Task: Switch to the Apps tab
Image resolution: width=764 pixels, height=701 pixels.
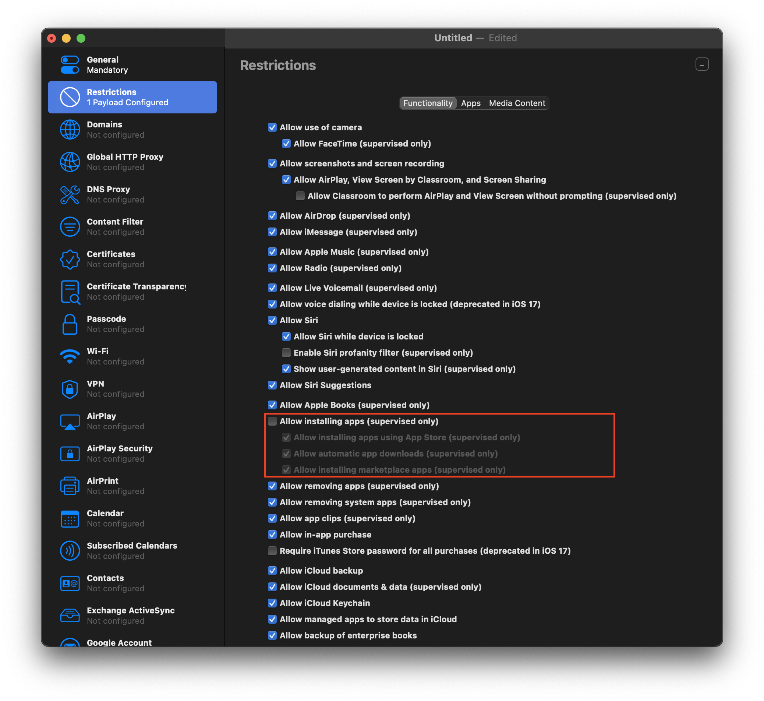Action: [471, 103]
